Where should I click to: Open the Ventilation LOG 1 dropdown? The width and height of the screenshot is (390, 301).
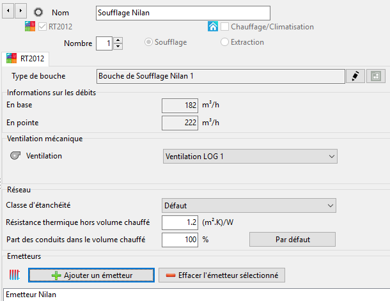coord(250,157)
